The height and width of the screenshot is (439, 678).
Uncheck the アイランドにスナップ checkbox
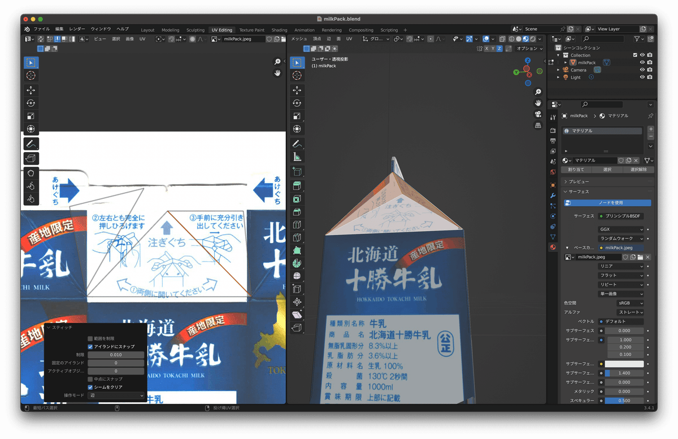coord(90,346)
